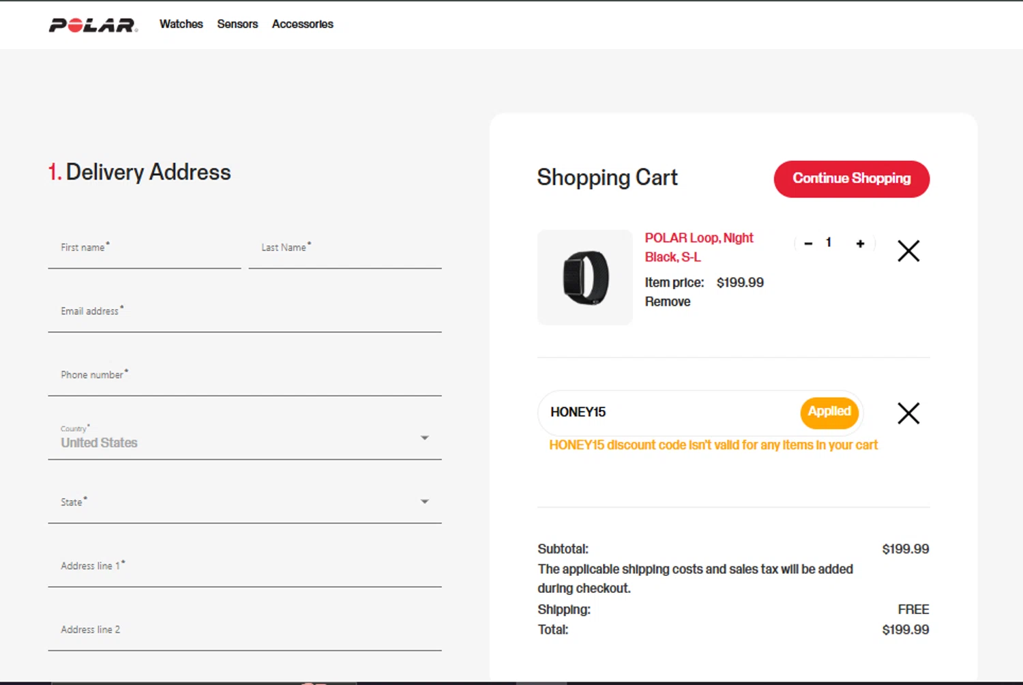Open the Accessories menu
The height and width of the screenshot is (685, 1023).
point(303,24)
